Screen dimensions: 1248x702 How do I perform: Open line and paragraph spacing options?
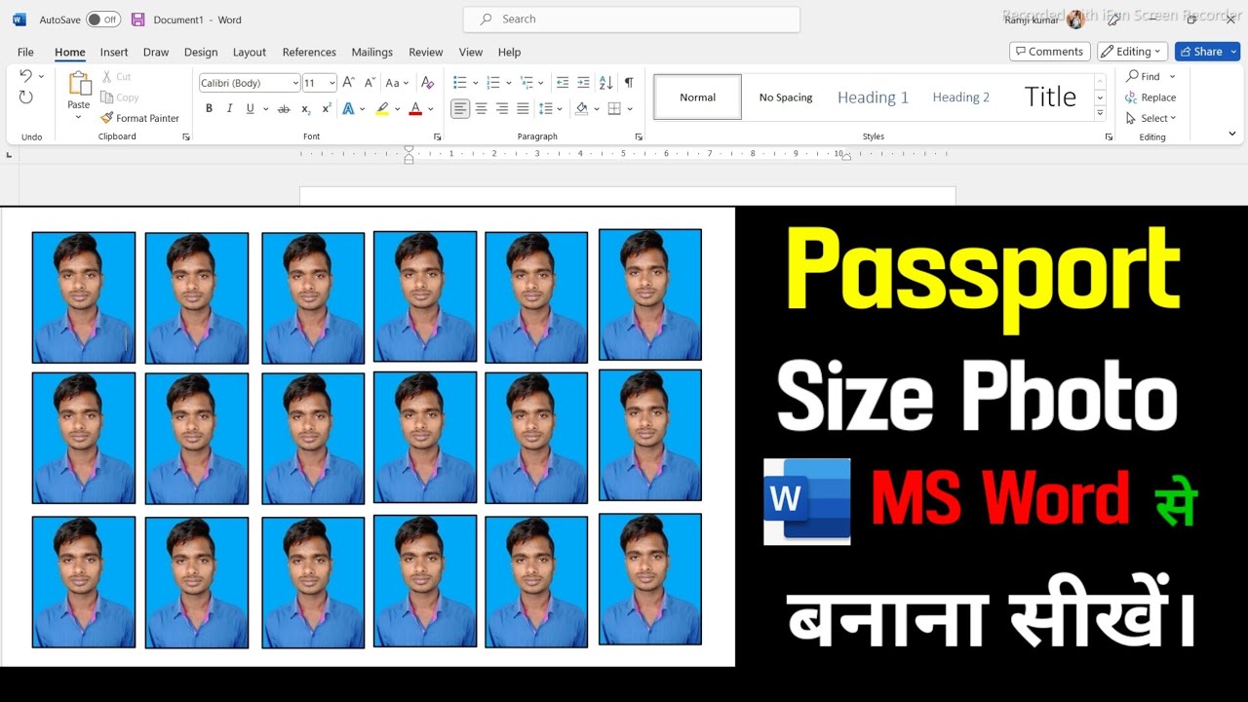(546, 108)
